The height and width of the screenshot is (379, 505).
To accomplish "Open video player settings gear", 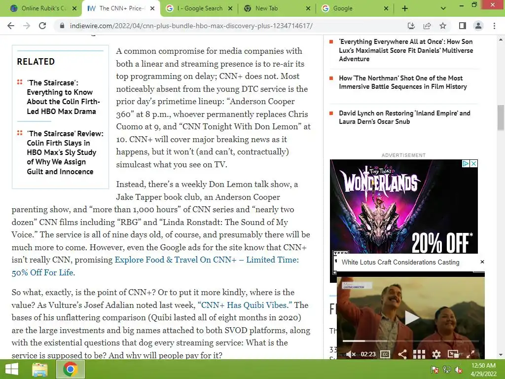I will (436, 354).
